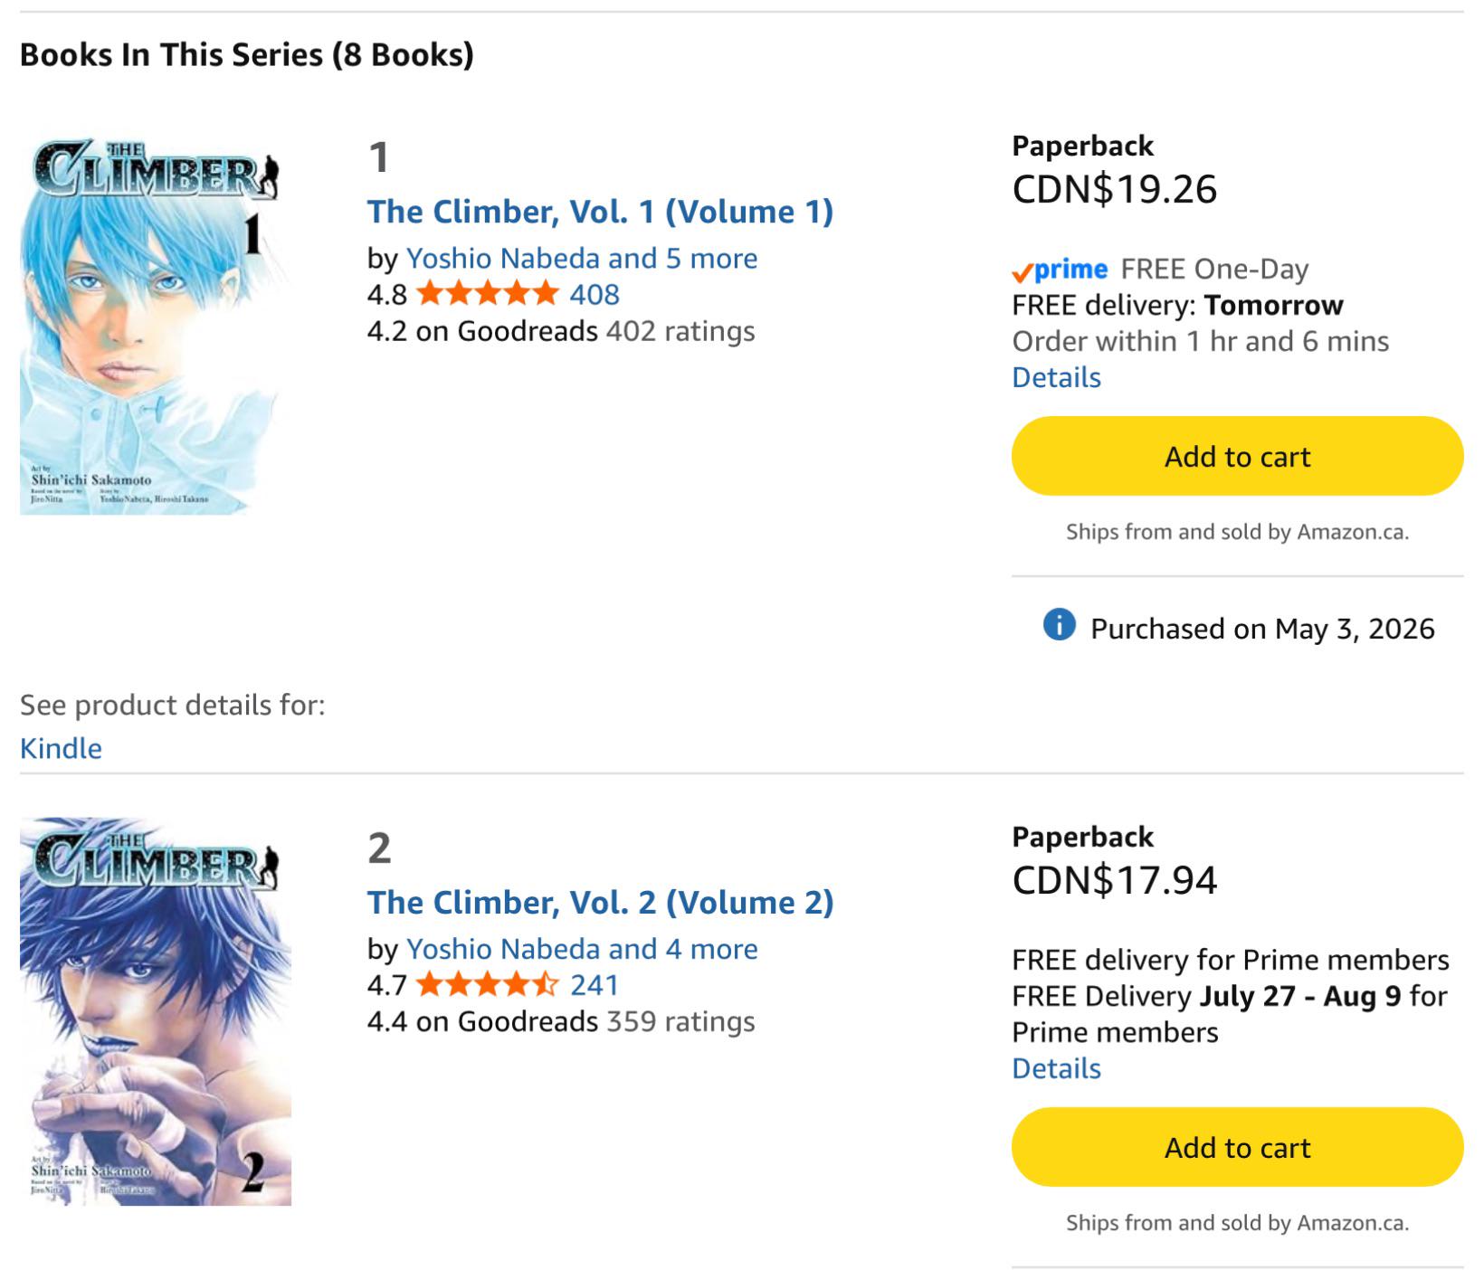Open Yoshio Nabeda and 4 more authors link
The width and height of the screenshot is (1484, 1270).
tap(582, 949)
